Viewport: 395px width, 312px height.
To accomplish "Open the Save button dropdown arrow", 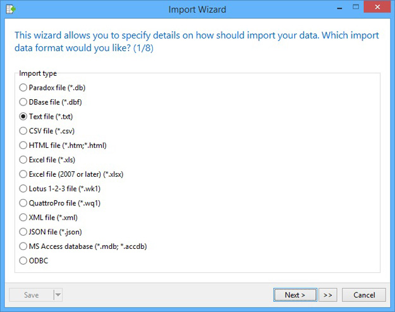I will [58, 295].
